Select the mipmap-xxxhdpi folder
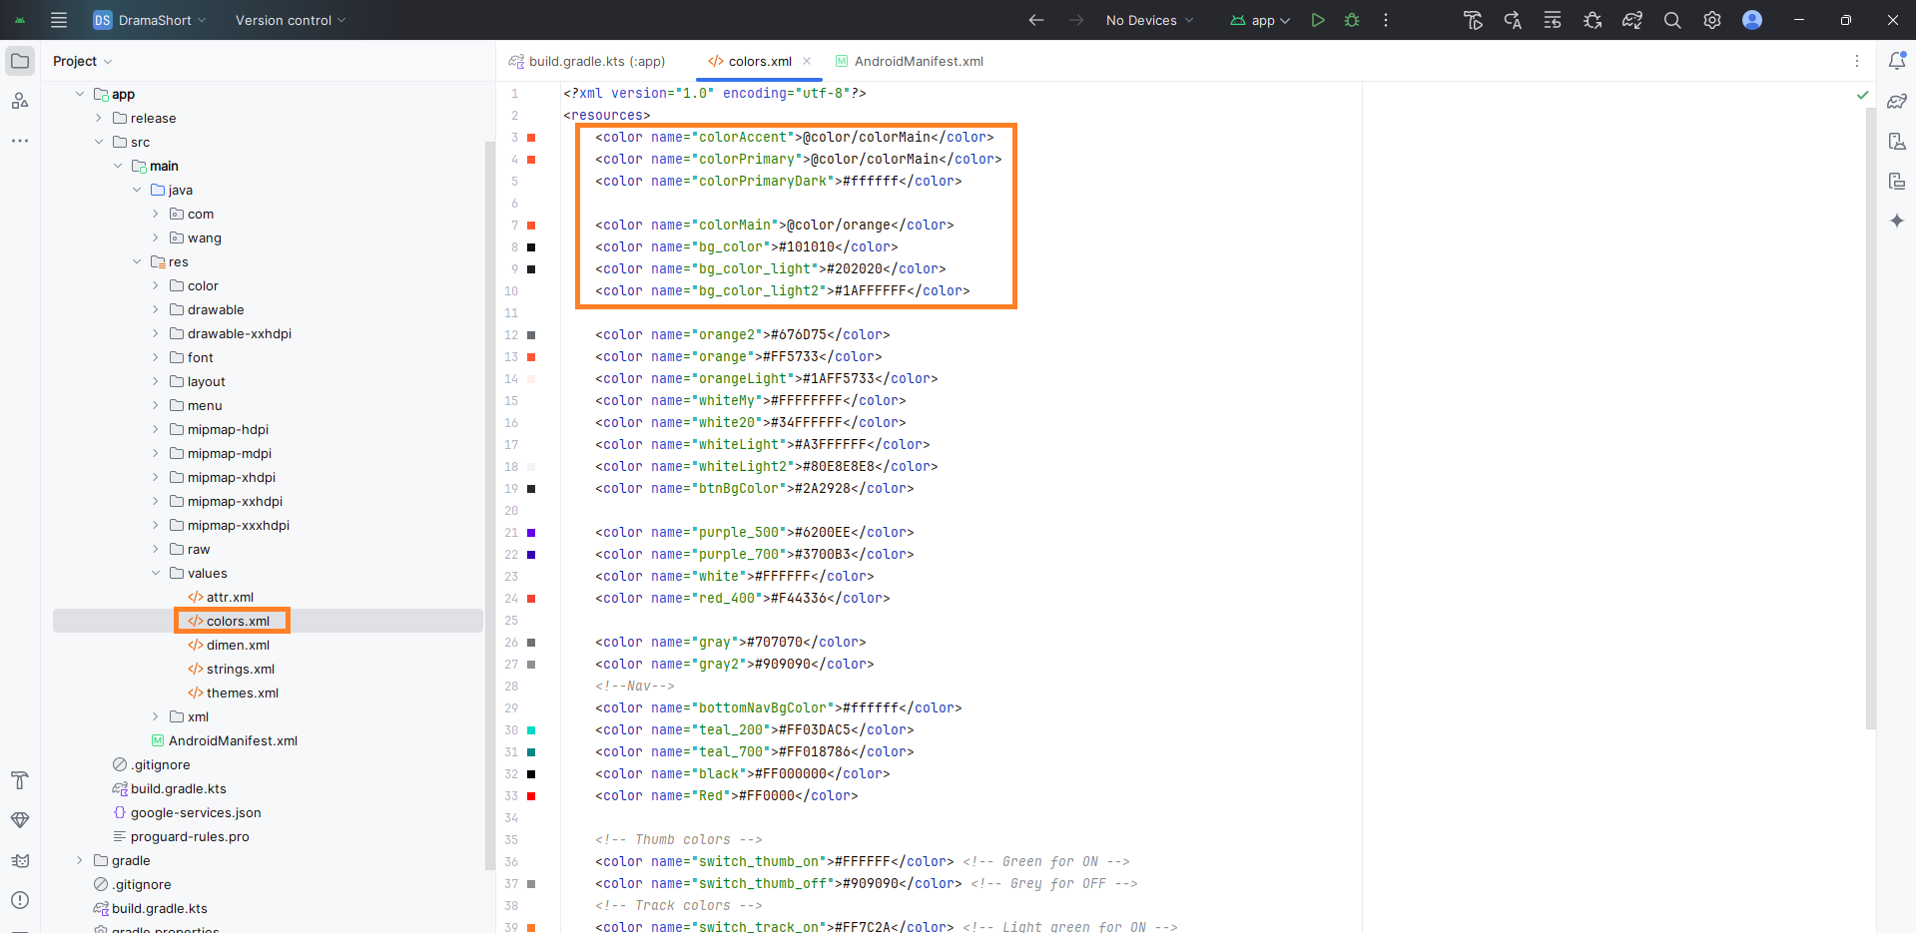Screen dimensions: 1916x933 (x=230, y=525)
